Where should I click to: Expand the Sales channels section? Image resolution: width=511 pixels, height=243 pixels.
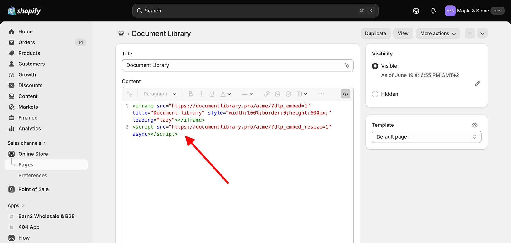click(x=27, y=143)
